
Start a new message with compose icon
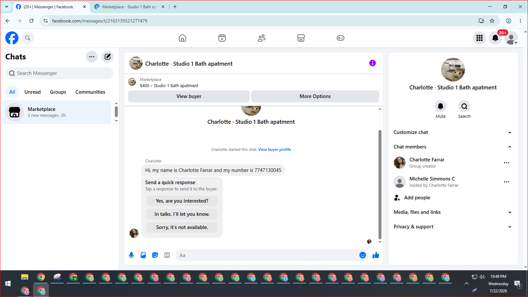(x=108, y=57)
